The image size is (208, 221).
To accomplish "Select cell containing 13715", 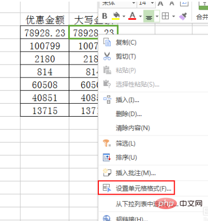I will coord(45,110).
